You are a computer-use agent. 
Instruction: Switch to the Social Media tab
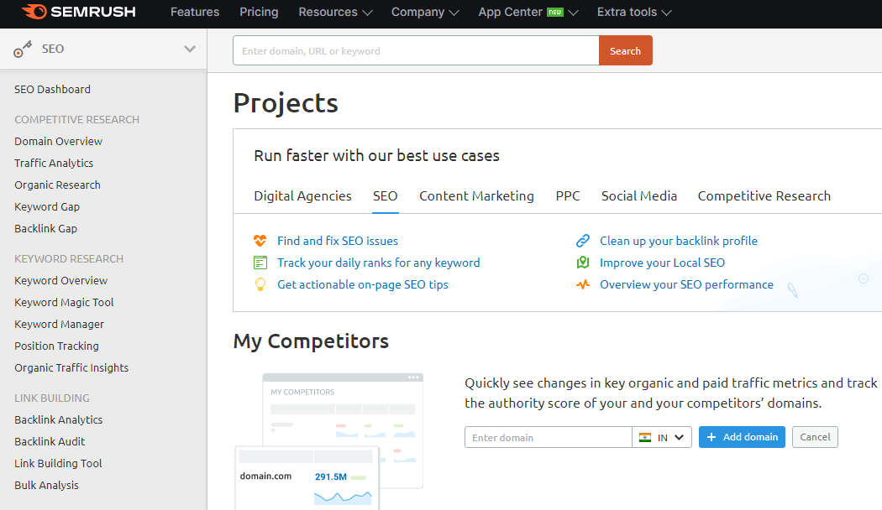(639, 196)
